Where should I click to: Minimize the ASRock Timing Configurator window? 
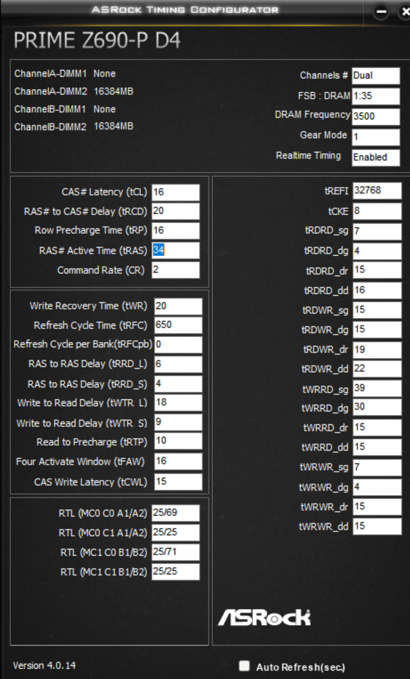pos(382,12)
